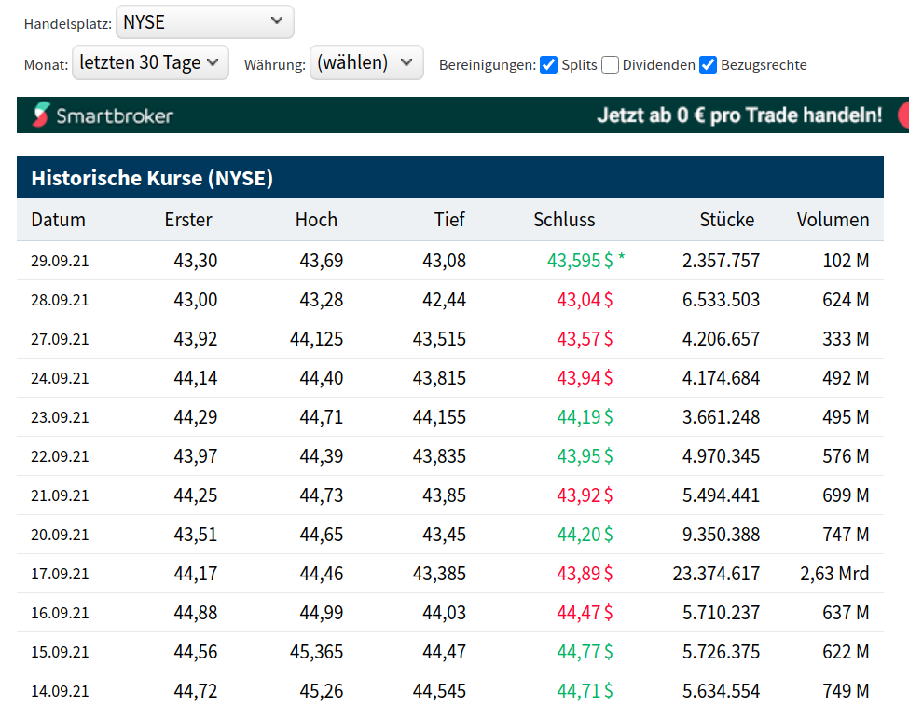Click the Schluss column header

tap(564, 220)
